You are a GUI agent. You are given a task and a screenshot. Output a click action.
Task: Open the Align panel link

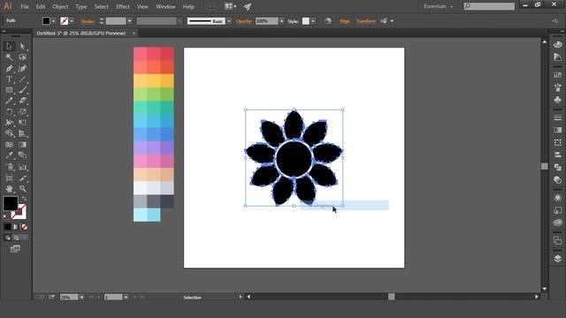coord(344,21)
